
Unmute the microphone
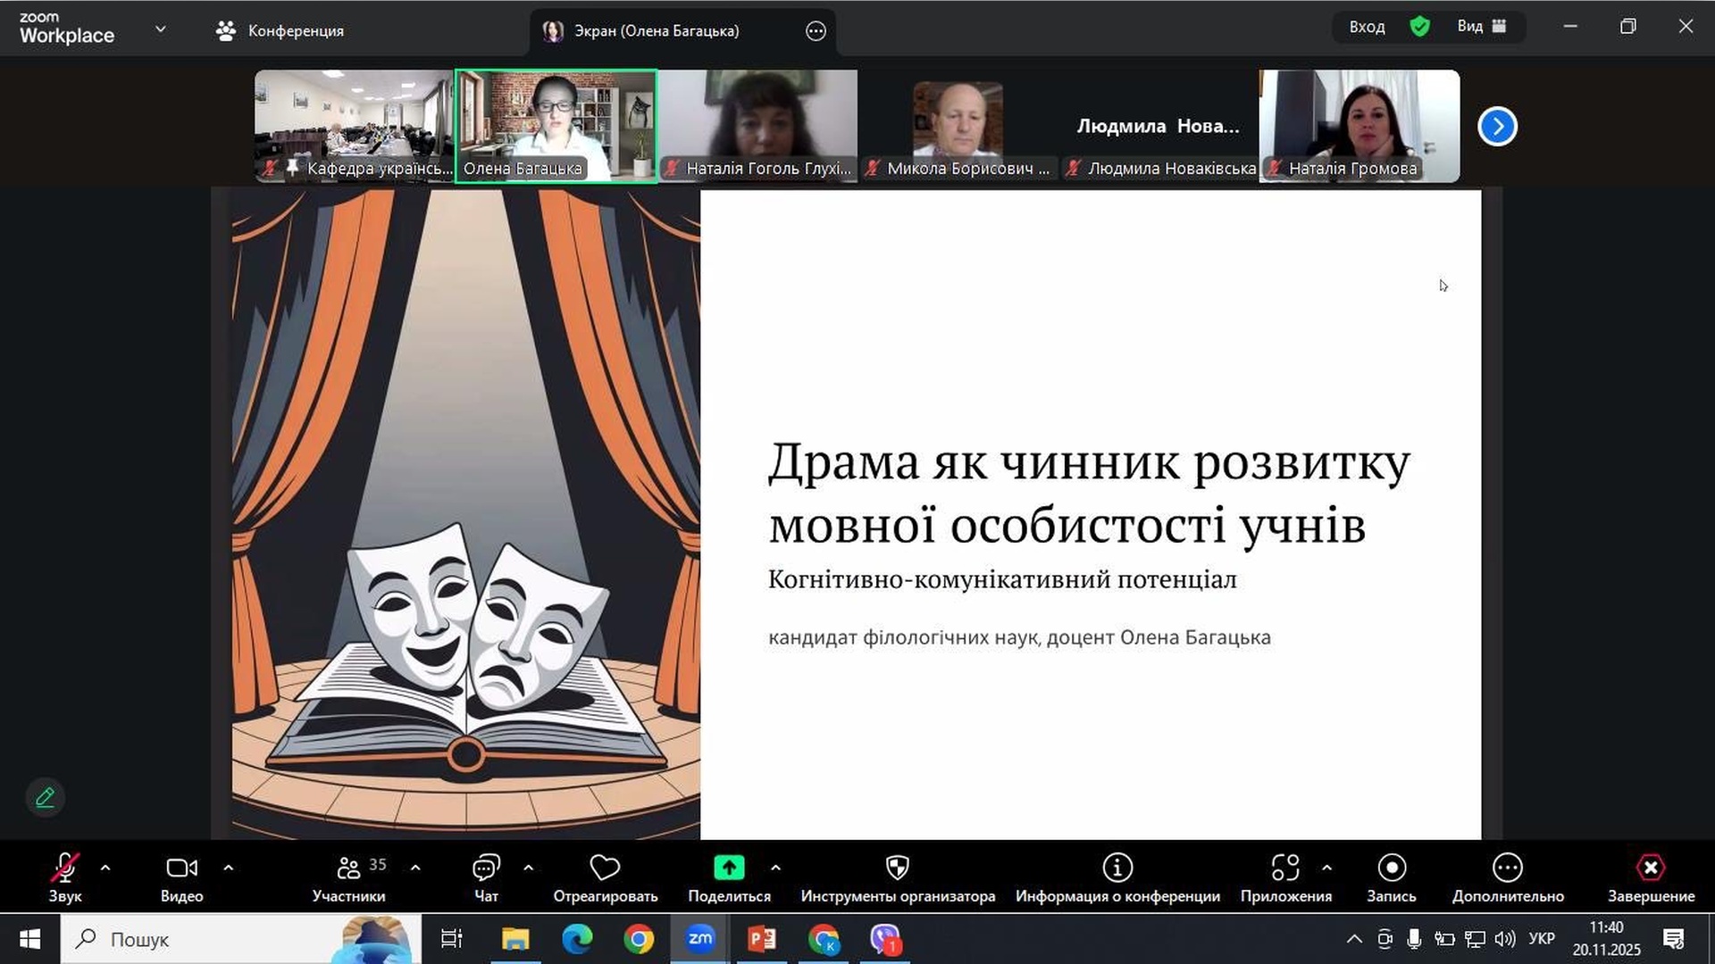click(64, 868)
